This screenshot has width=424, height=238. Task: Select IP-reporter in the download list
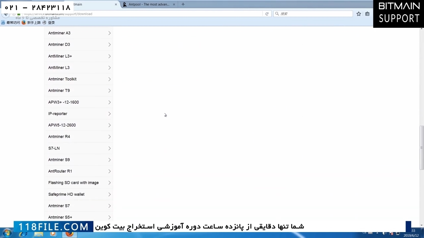click(79, 114)
